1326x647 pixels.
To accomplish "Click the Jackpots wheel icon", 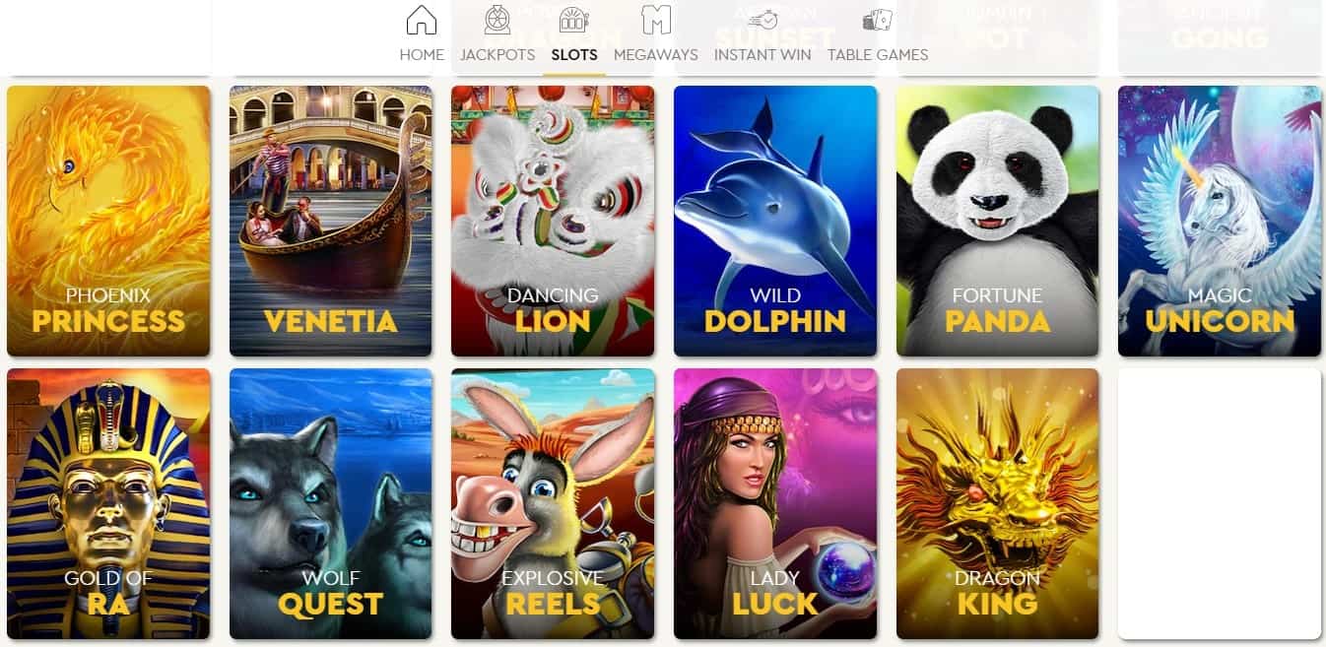I will (x=497, y=20).
